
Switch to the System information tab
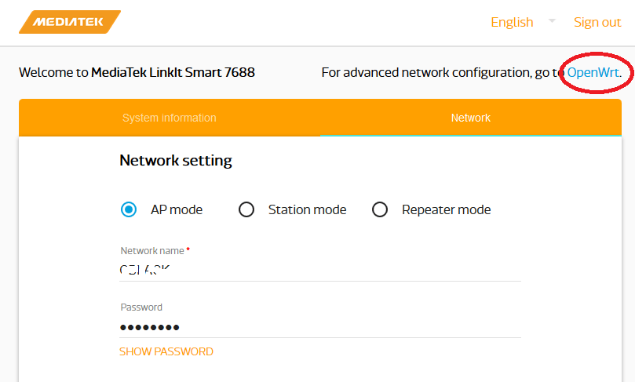click(169, 118)
